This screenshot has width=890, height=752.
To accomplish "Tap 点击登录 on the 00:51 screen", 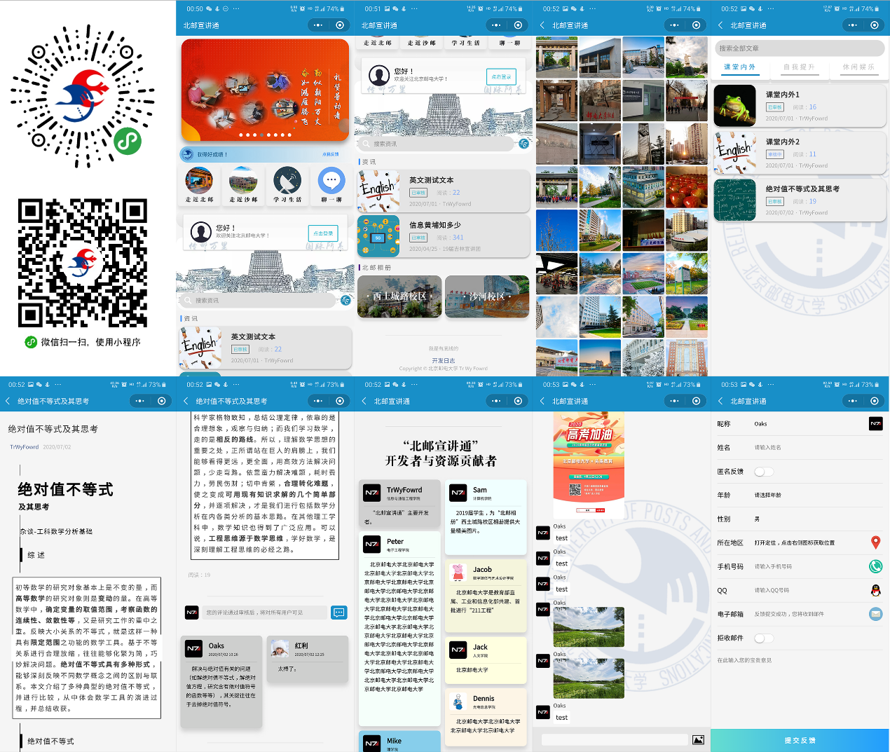I will (x=501, y=77).
